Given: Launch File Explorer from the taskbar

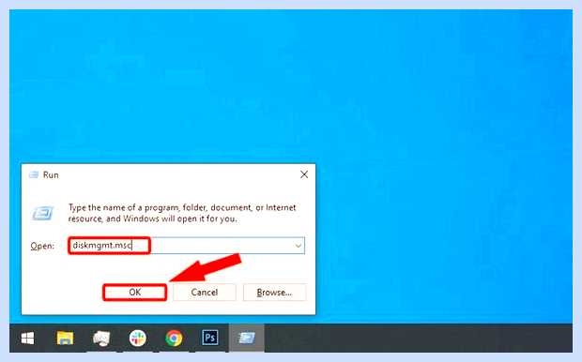Looking at the screenshot, I should (65, 338).
